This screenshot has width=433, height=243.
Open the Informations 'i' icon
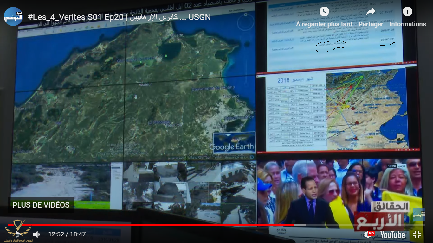tap(407, 12)
